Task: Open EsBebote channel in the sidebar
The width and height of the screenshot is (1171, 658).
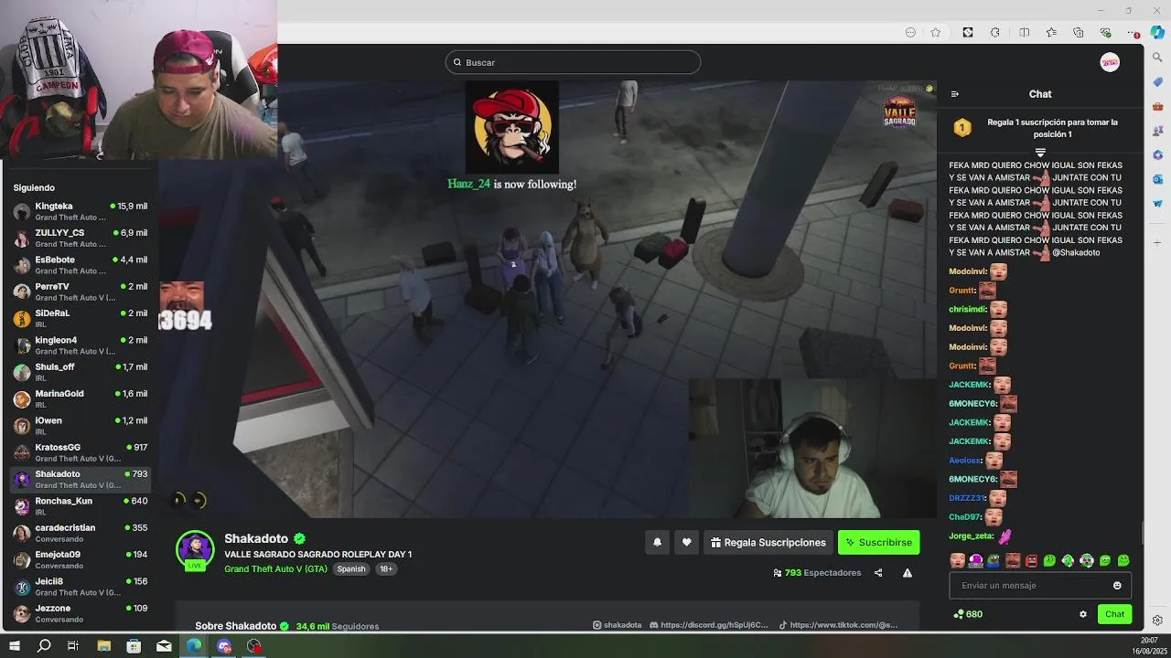Action: pos(81,265)
